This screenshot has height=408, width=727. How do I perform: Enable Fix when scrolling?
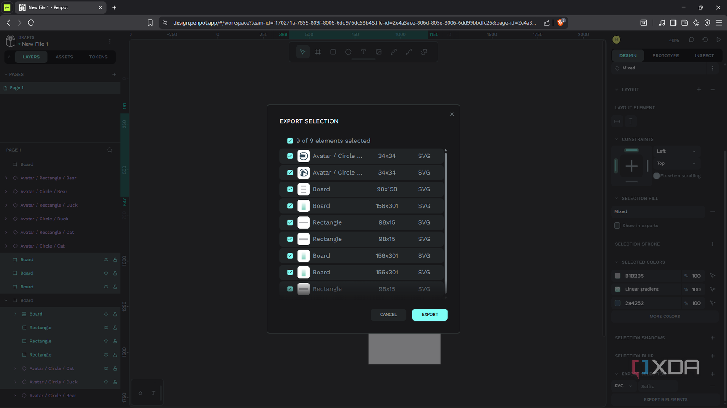pos(657,176)
